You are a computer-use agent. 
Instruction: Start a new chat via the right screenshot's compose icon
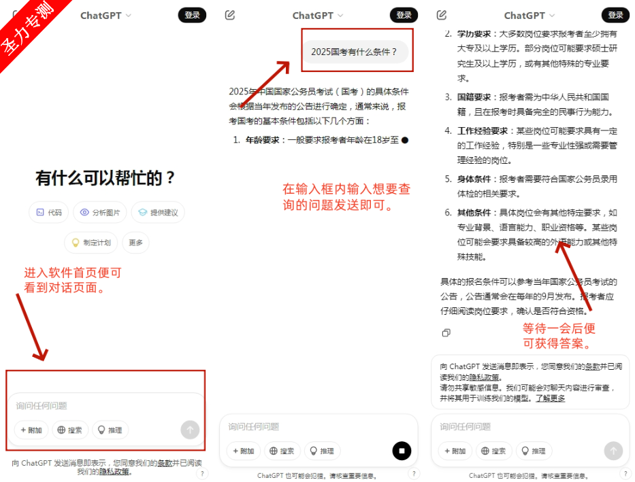(x=442, y=16)
